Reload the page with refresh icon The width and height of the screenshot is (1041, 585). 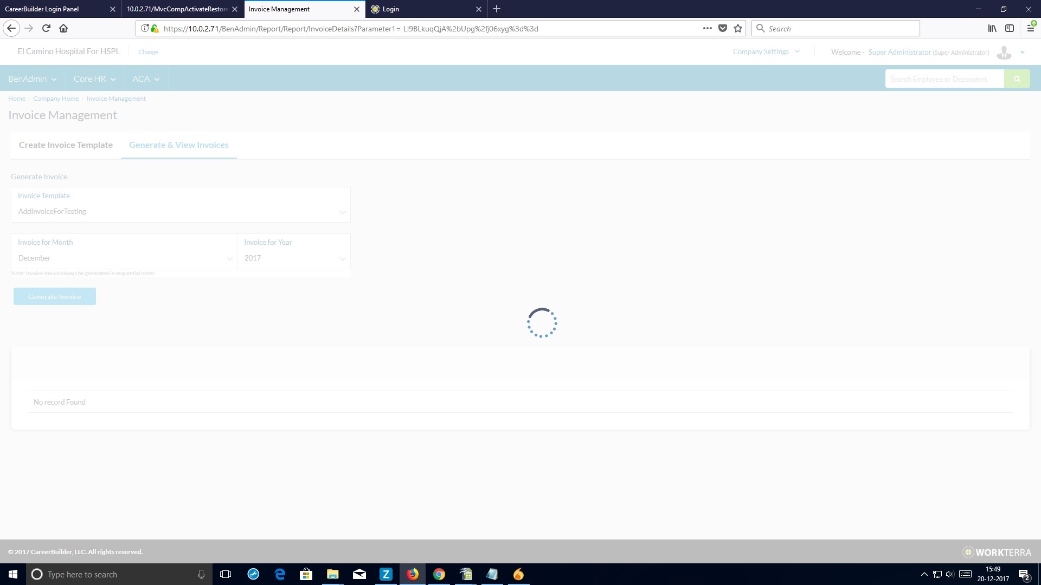pyautogui.click(x=46, y=29)
